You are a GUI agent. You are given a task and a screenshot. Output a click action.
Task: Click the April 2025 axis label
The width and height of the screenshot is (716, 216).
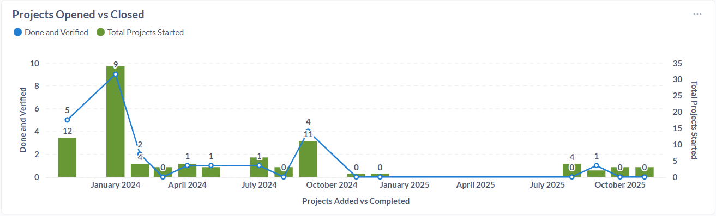pos(476,185)
